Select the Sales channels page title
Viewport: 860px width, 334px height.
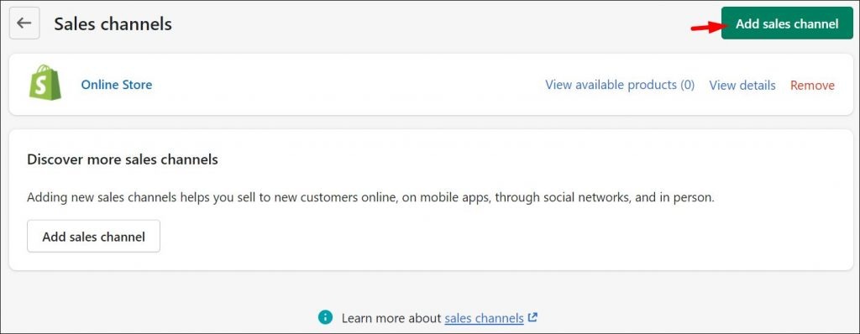coord(113,24)
